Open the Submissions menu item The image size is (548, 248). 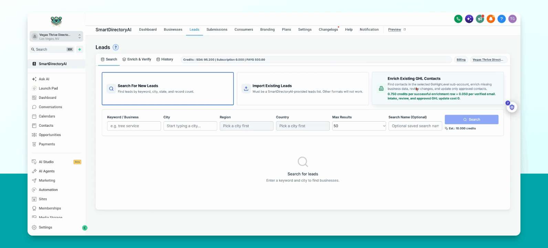tap(217, 30)
